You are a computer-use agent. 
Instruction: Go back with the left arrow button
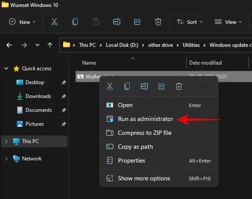9,45
